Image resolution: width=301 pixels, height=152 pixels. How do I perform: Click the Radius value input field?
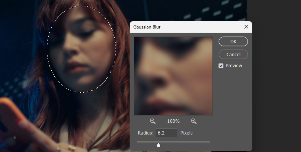(x=167, y=133)
